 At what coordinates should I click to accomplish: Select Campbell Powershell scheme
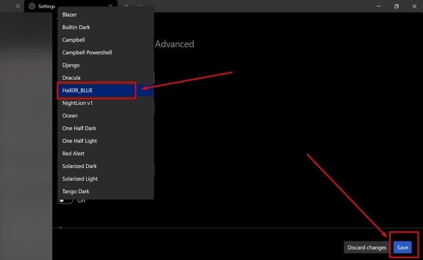(105, 53)
